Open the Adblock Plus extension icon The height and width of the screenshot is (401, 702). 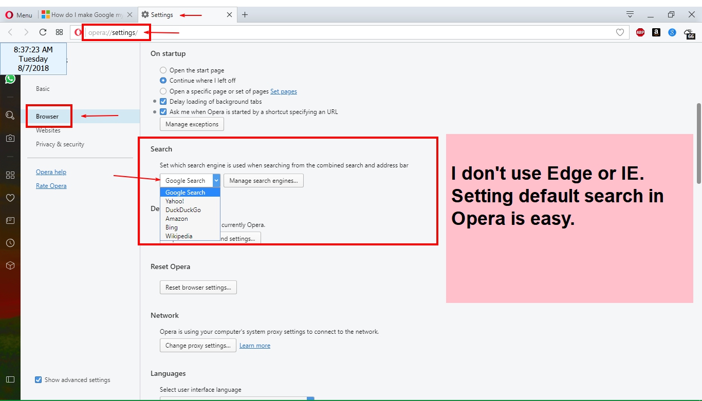coord(640,32)
